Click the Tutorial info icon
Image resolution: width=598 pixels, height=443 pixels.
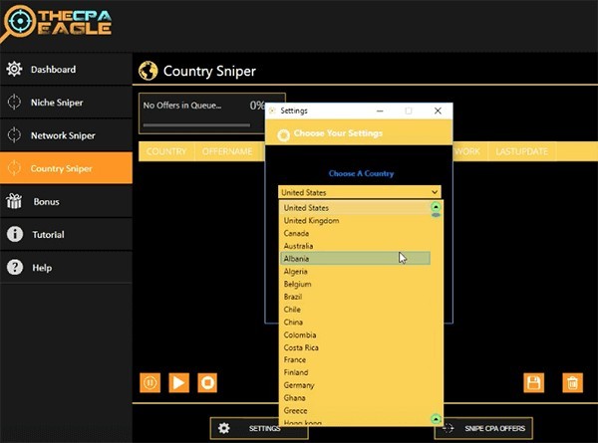tap(15, 234)
